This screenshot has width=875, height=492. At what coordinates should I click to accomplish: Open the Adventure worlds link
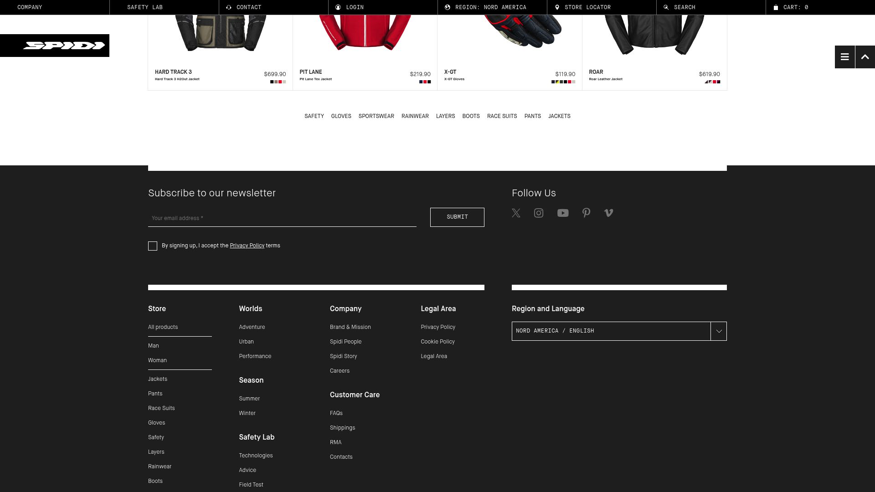(x=252, y=327)
